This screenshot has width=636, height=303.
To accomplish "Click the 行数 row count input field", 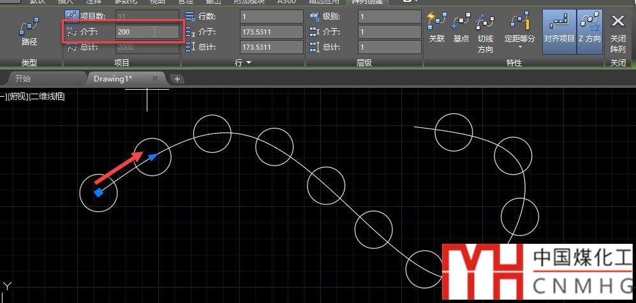I will 271,16.
